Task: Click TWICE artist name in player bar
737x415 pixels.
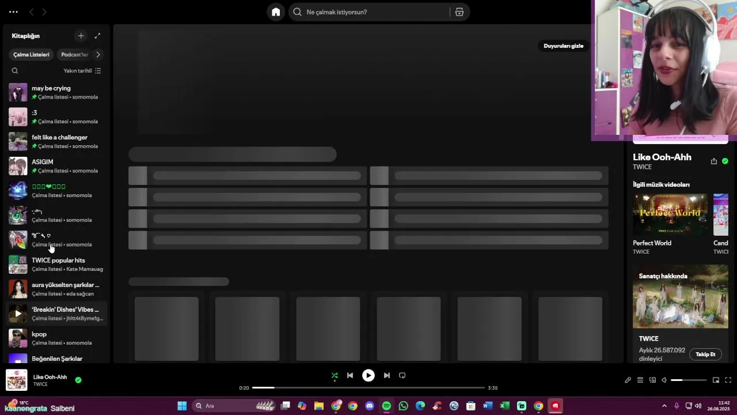Action: 40,384
